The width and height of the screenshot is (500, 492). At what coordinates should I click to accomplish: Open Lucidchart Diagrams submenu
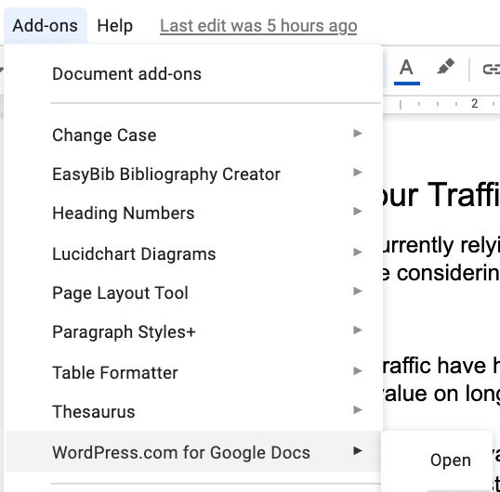pos(193,253)
